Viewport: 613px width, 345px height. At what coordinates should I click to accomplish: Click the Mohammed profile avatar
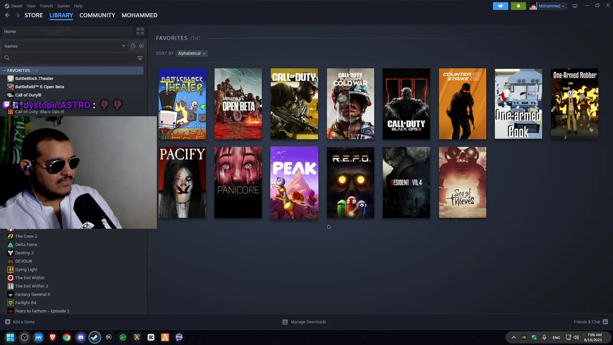pos(533,6)
